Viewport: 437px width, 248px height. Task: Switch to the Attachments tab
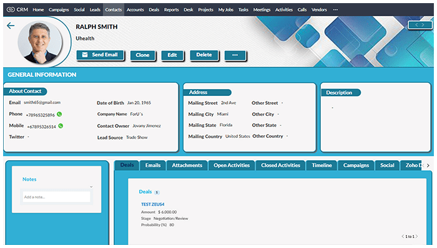click(187, 165)
